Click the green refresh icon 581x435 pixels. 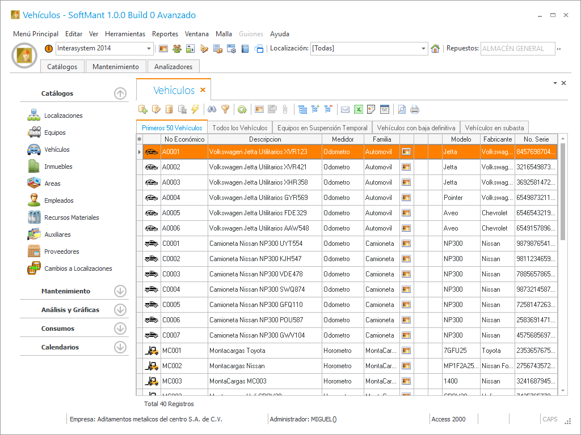tap(242, 109)
